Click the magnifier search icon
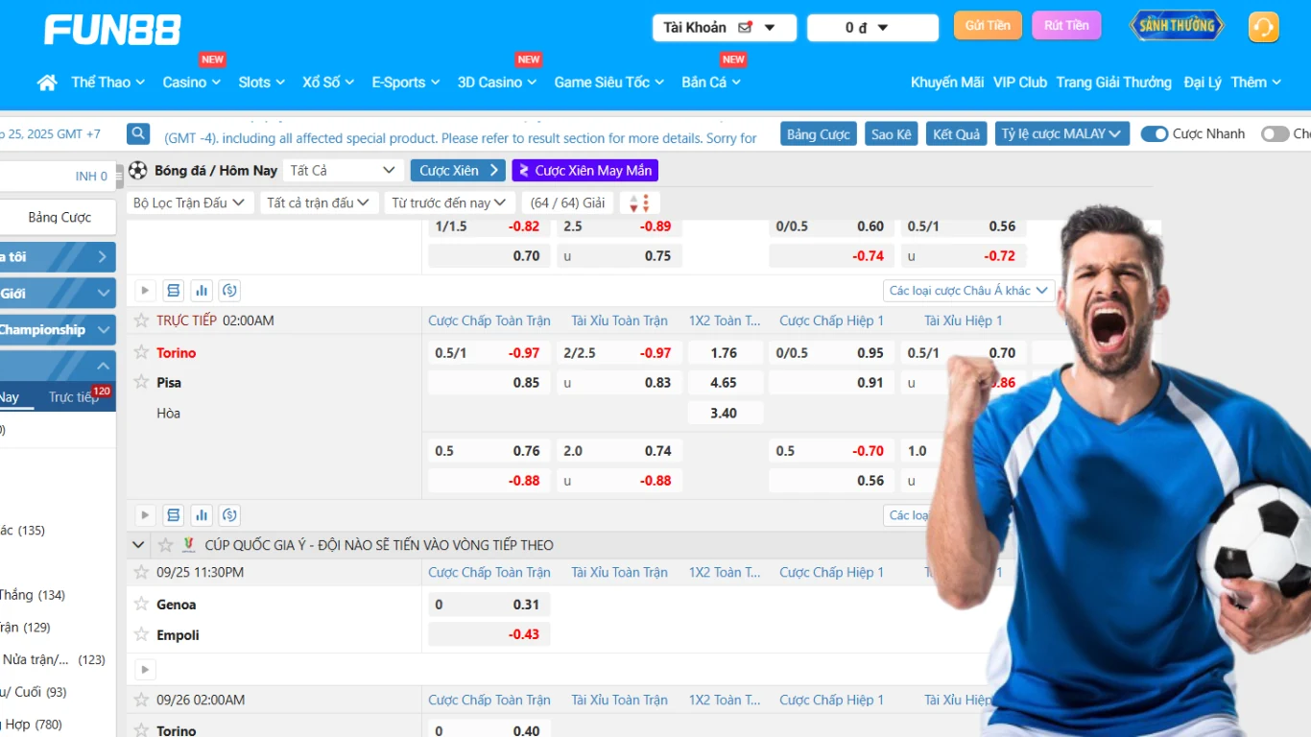This screenshot has width=1311, height=737. tap(138, 134)
